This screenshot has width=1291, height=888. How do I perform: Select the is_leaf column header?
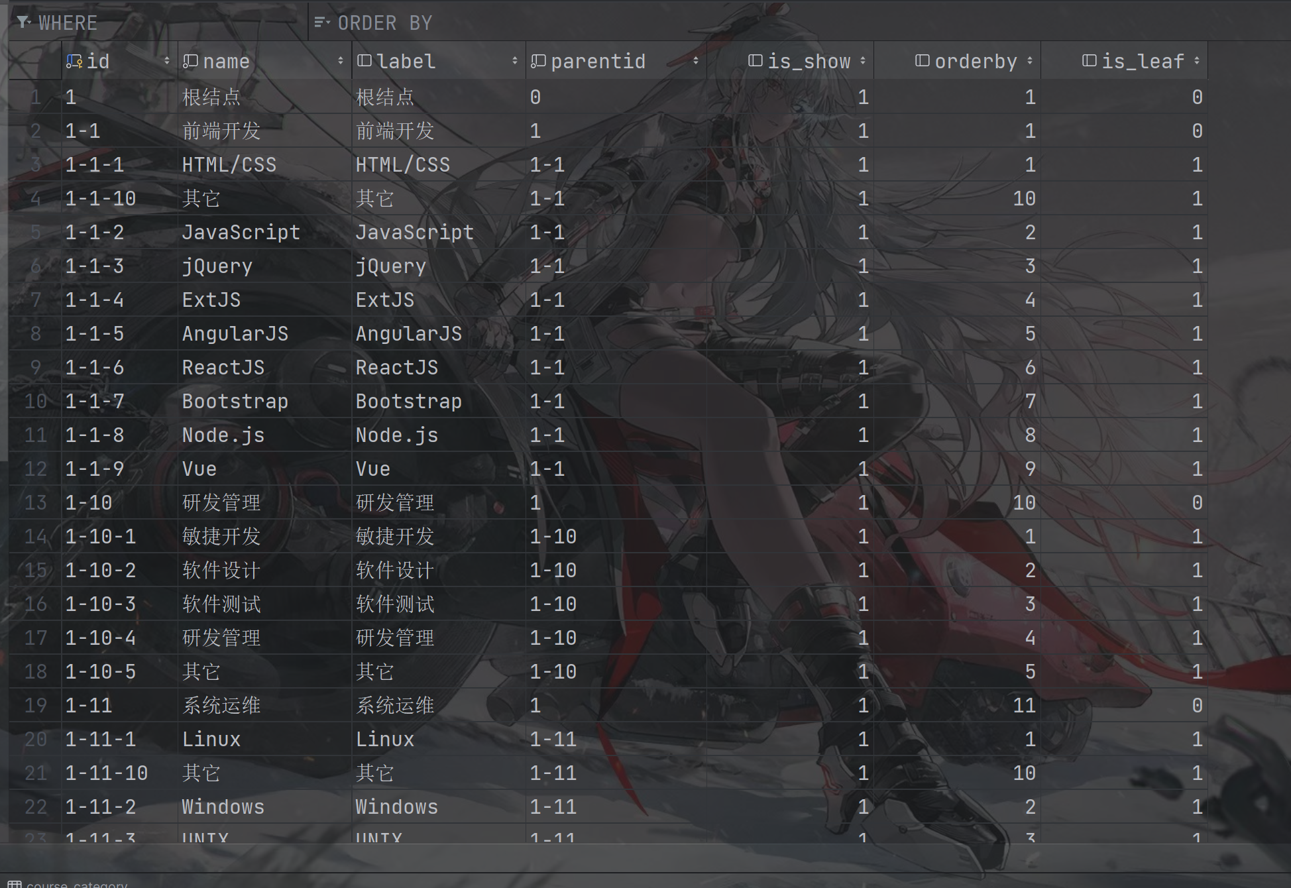[1124, 61]
